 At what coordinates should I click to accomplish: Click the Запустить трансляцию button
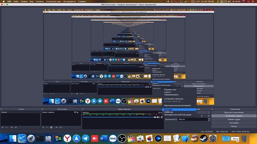[x=234, y=112]
